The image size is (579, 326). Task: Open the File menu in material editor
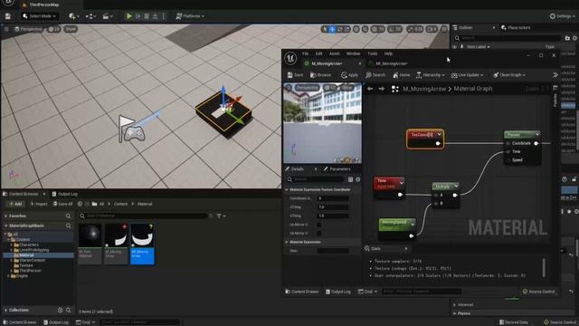click(x=306, y=54)
